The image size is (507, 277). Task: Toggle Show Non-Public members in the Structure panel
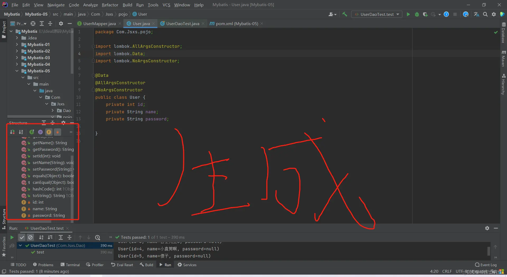click(58, 132)
